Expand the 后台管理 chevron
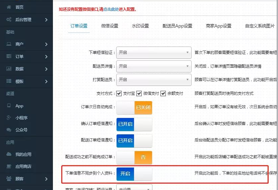Screen dimensions: 278x190 pyautogui.click(x=46, y=20)
